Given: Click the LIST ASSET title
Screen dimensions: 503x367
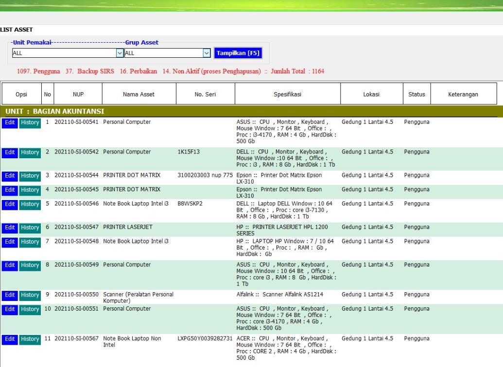Looking at the screenshot, I should click(x=17, y=30).
